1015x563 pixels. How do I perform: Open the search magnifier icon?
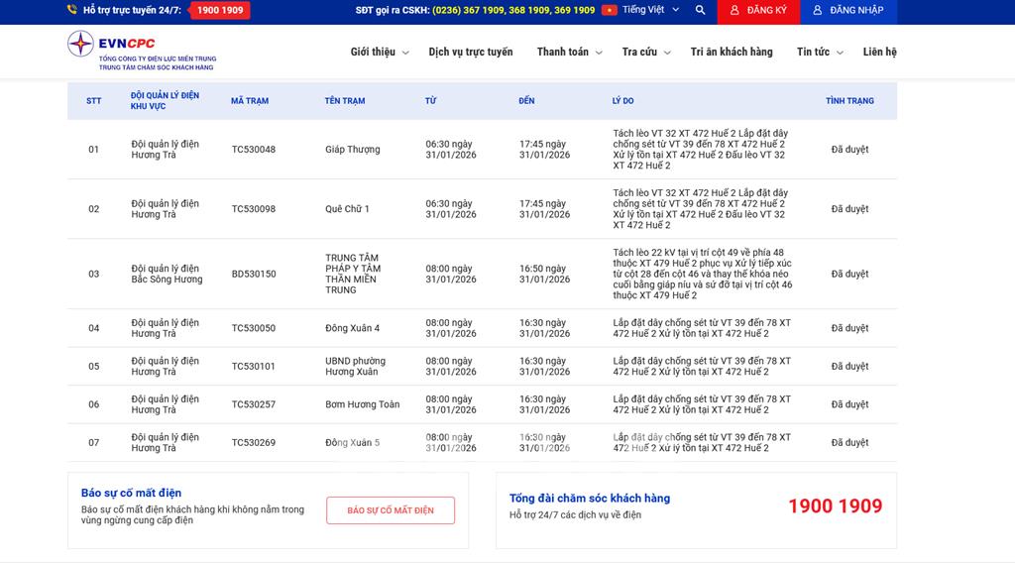[700, 10]
